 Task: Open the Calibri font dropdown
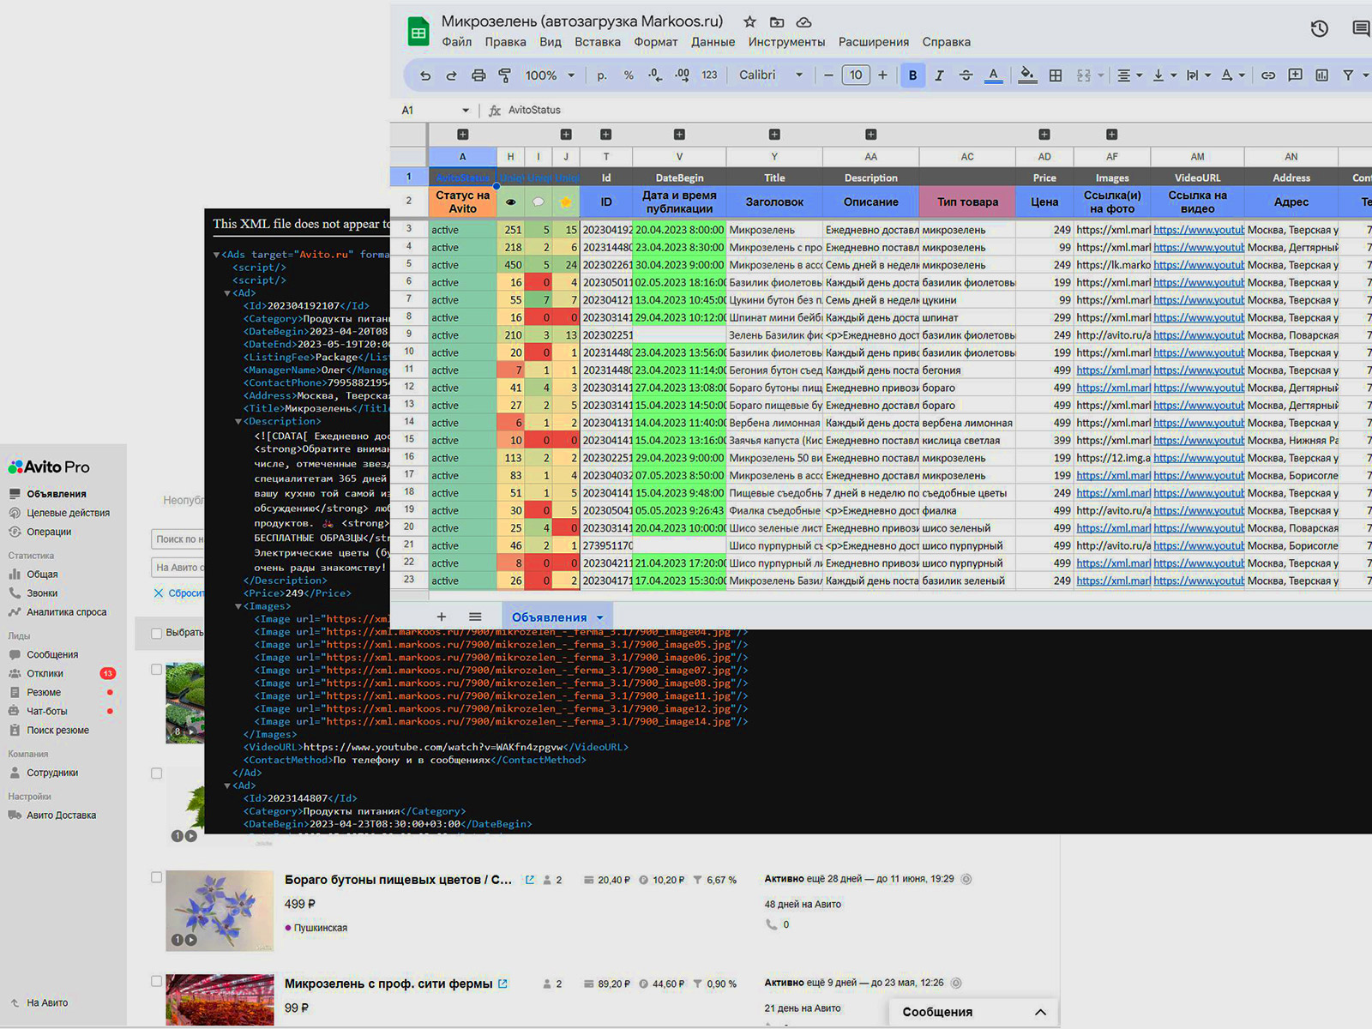click(x=771, y=75)
